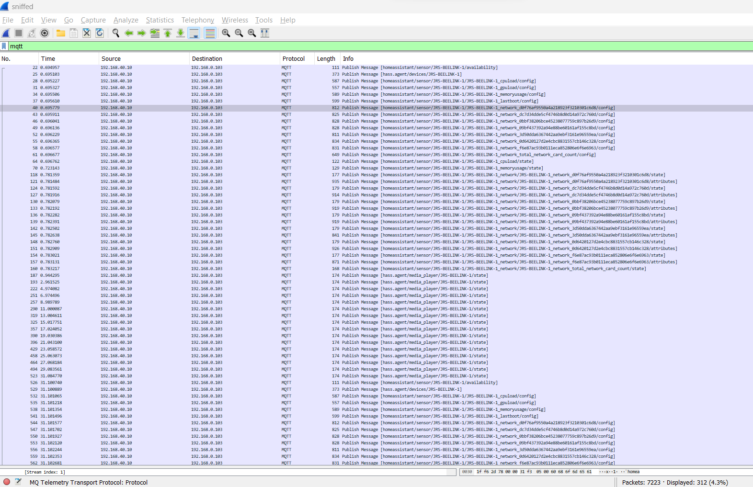Select packet 28, the cpuload config message
753x487 pixels.
click(376, 81)
